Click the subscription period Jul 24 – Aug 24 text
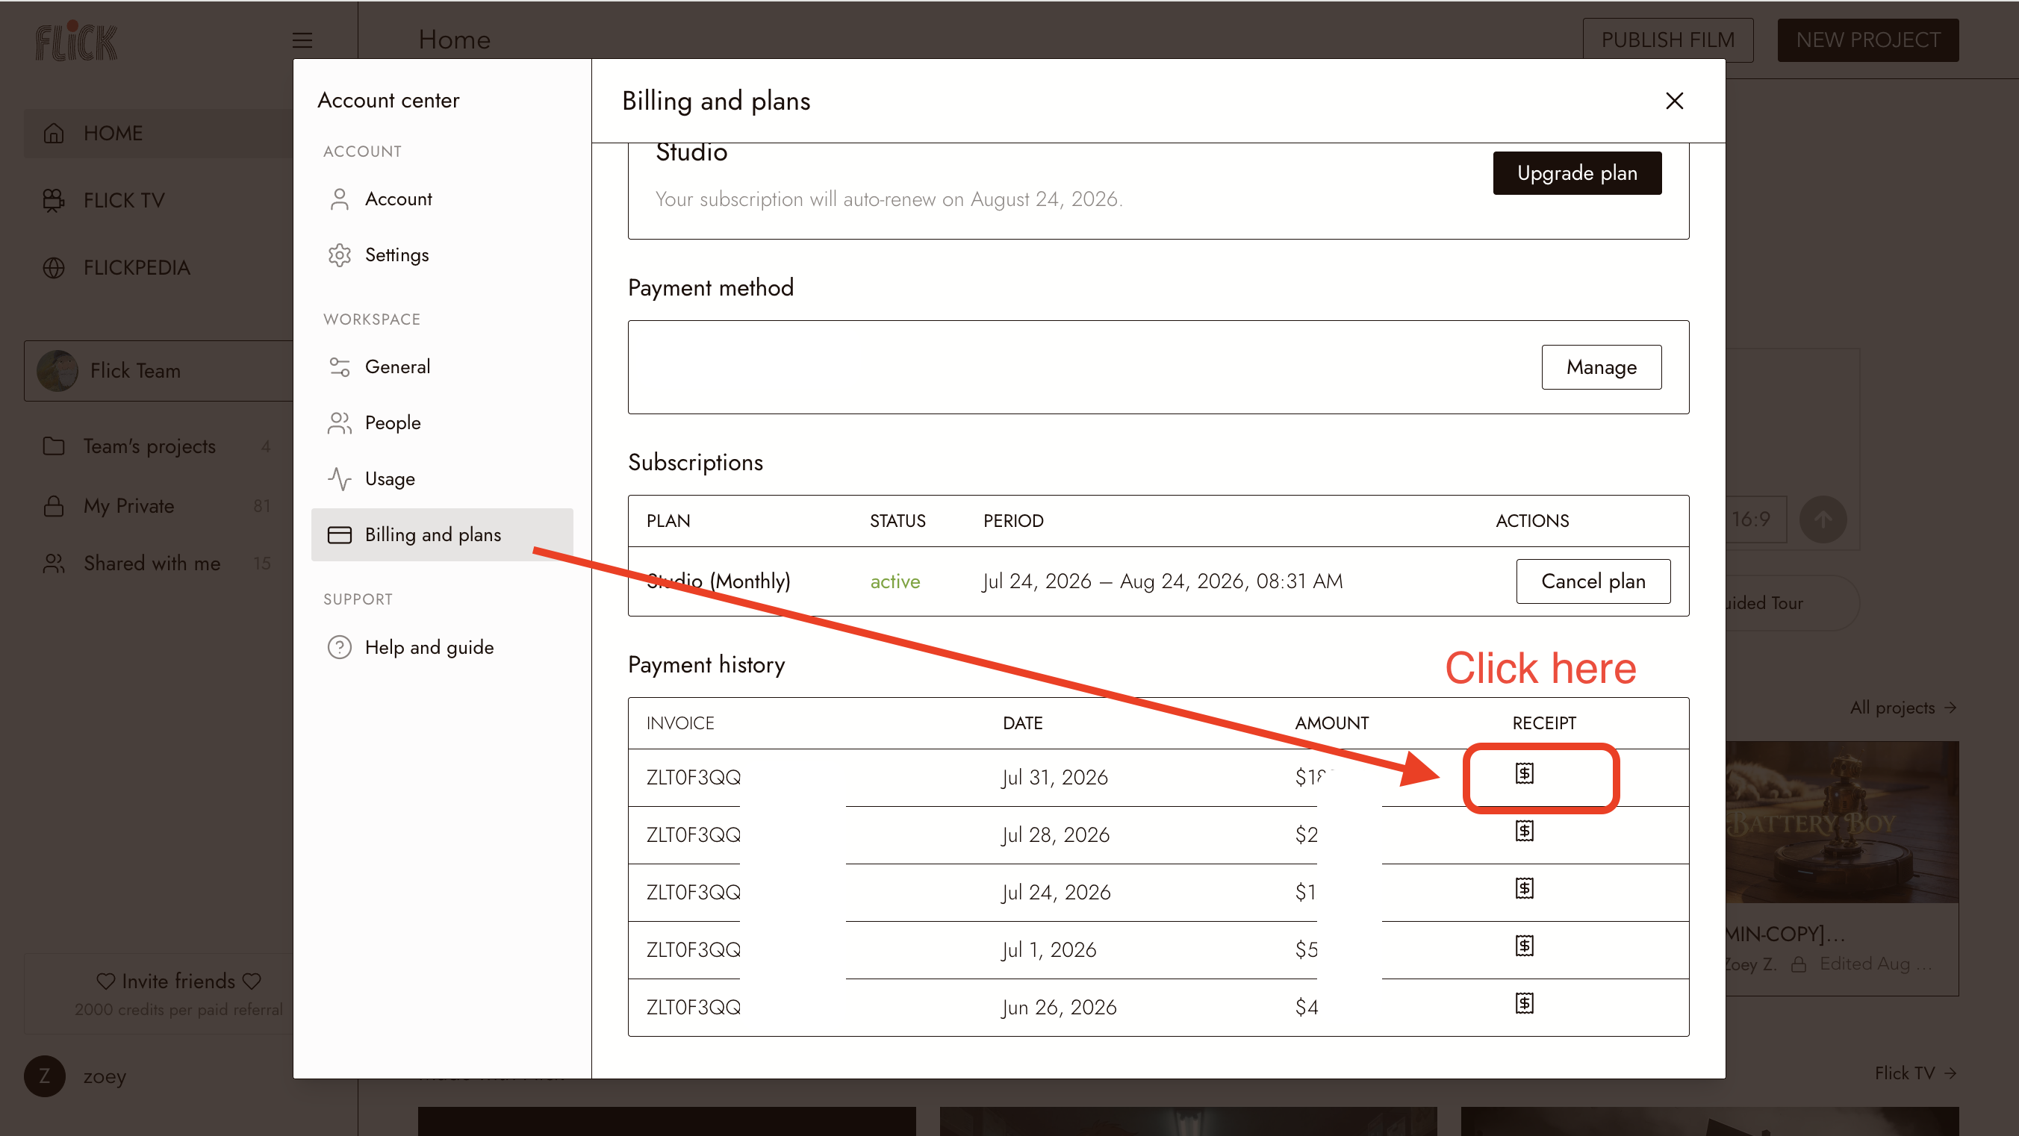Screen dimensions: 2019x1136 point(1163,581)
